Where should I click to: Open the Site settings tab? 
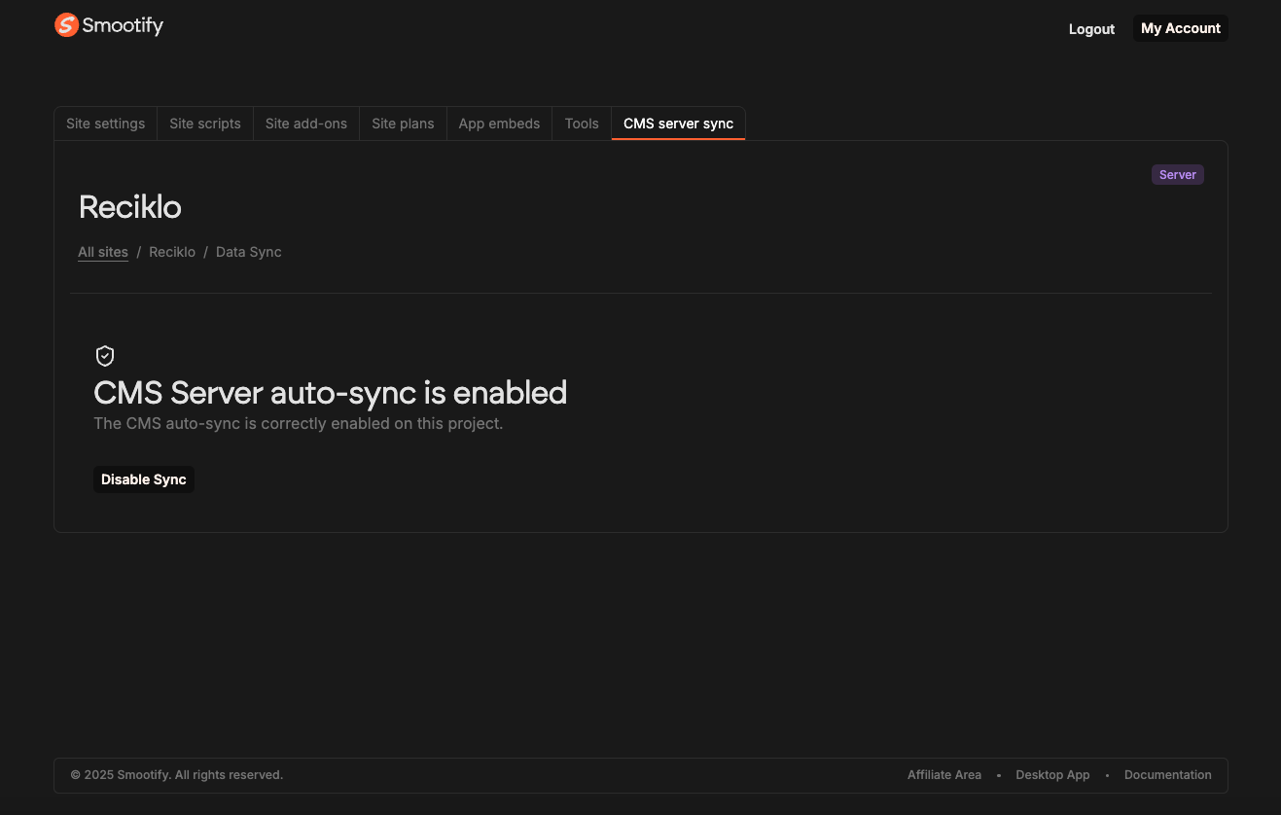tap(105, 124)
